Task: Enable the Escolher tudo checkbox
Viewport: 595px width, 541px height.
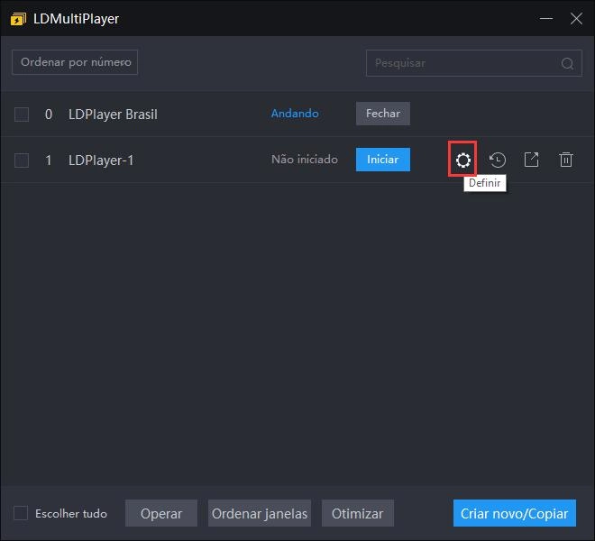Action: [x=21, y=513]
